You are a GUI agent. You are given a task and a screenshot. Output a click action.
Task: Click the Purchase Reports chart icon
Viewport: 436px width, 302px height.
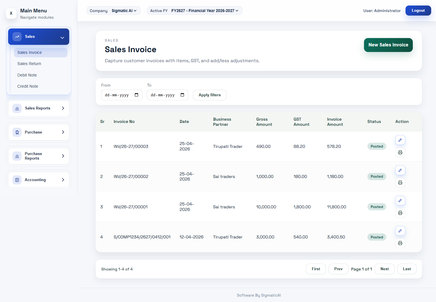[17, 156]
